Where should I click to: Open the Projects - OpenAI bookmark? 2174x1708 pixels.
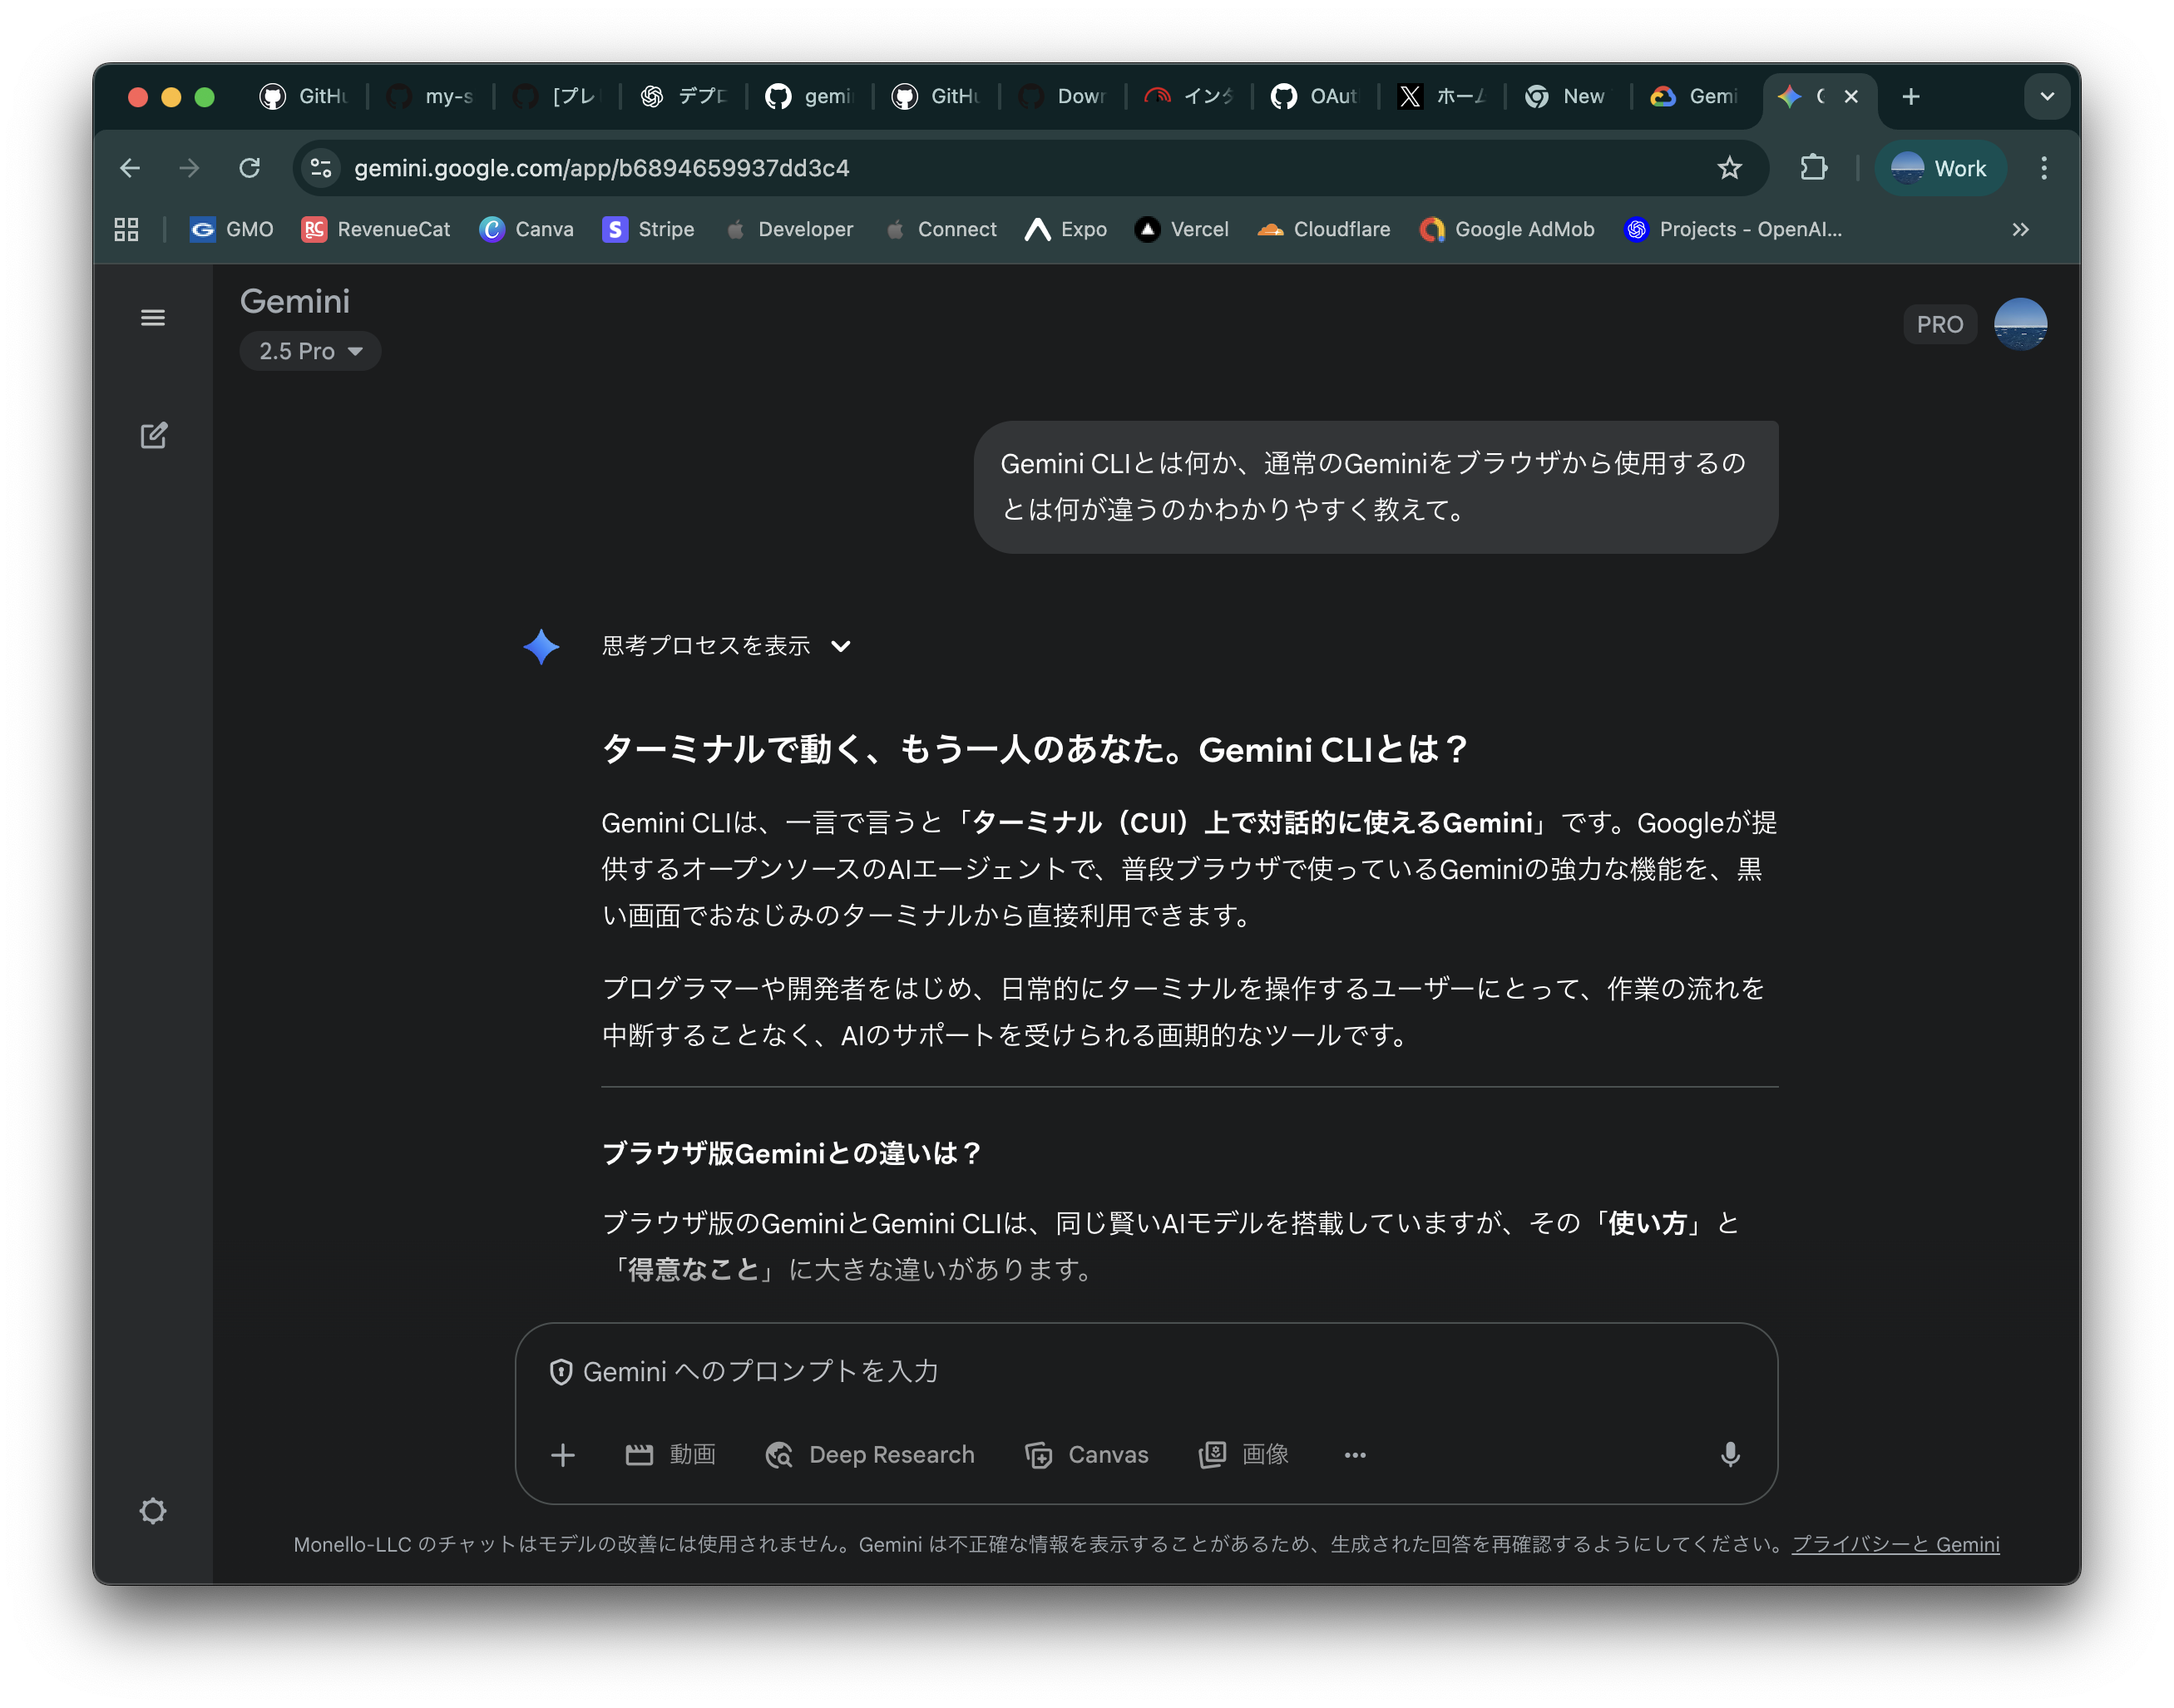[1733, 229]
